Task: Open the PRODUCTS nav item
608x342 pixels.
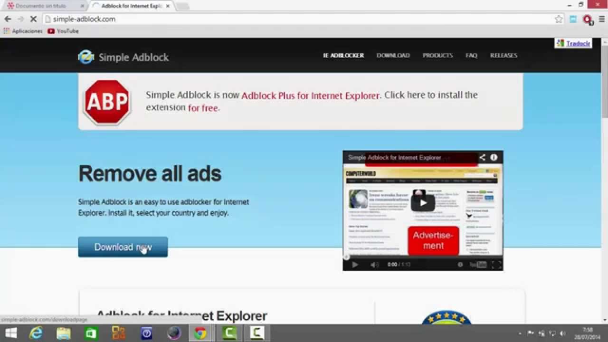Action: [x=438, y=56]
